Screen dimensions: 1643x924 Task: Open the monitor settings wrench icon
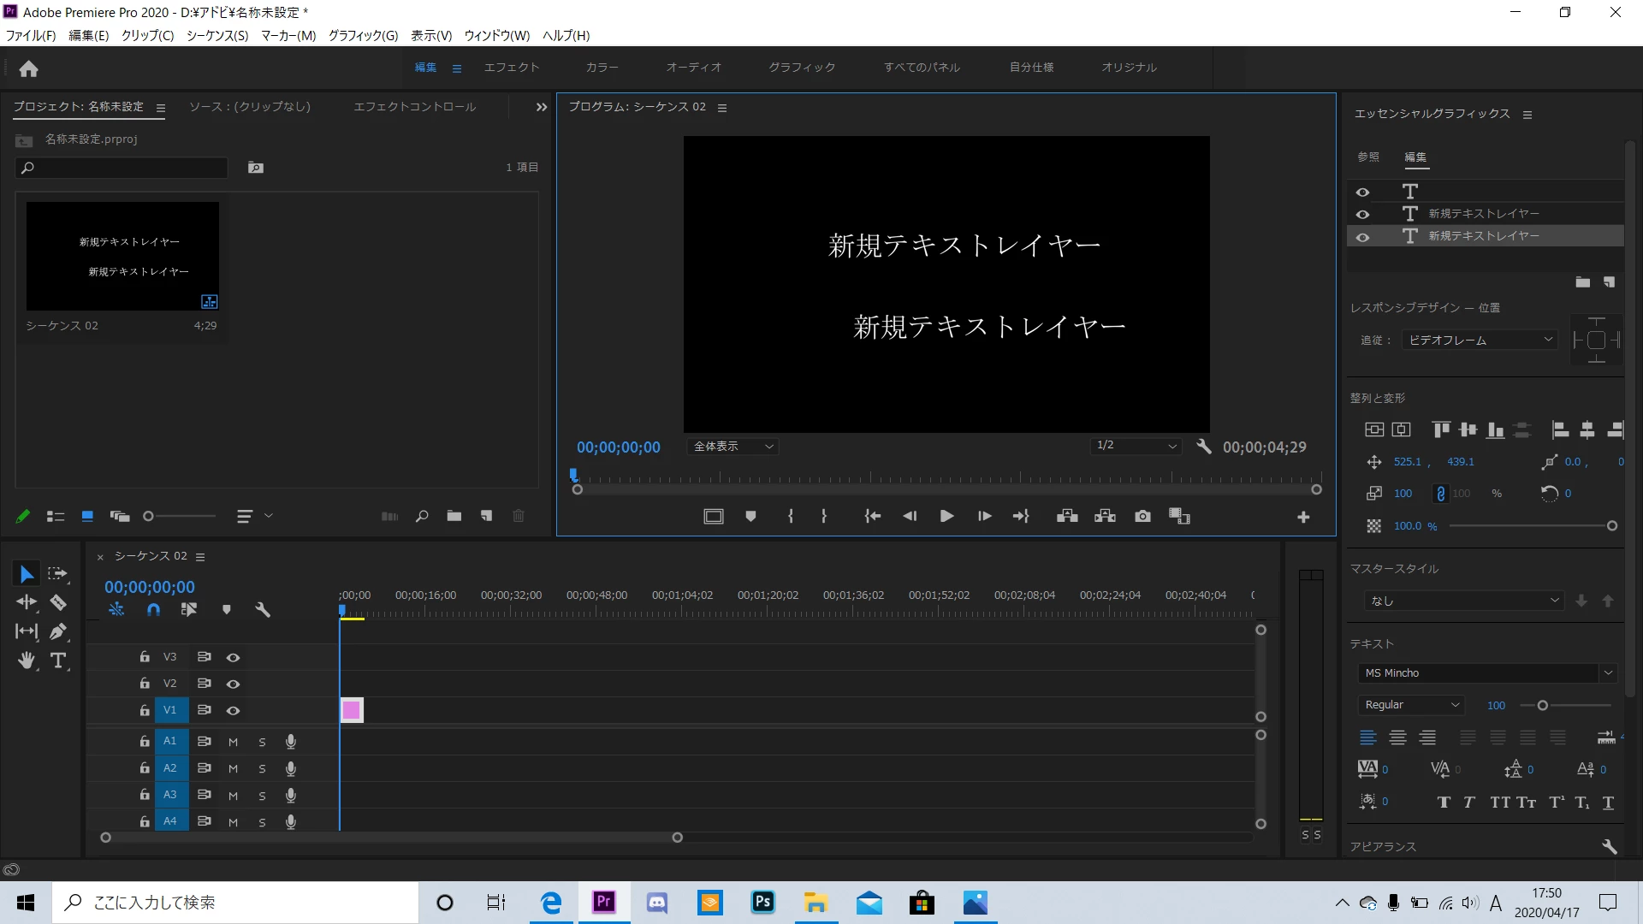click(x=1203, y=446)
